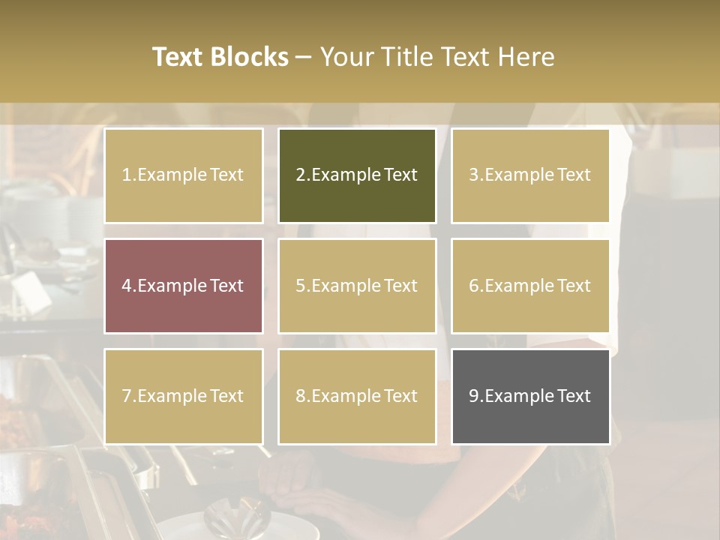Click the 8.Example Text block
720x540 pixels.
[x=357, y=396]
